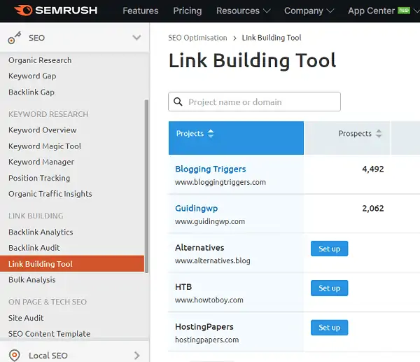This screenshot has width=420, height=362.
Task: Open Keyword Magic Tool
Action: coord(45,146)
